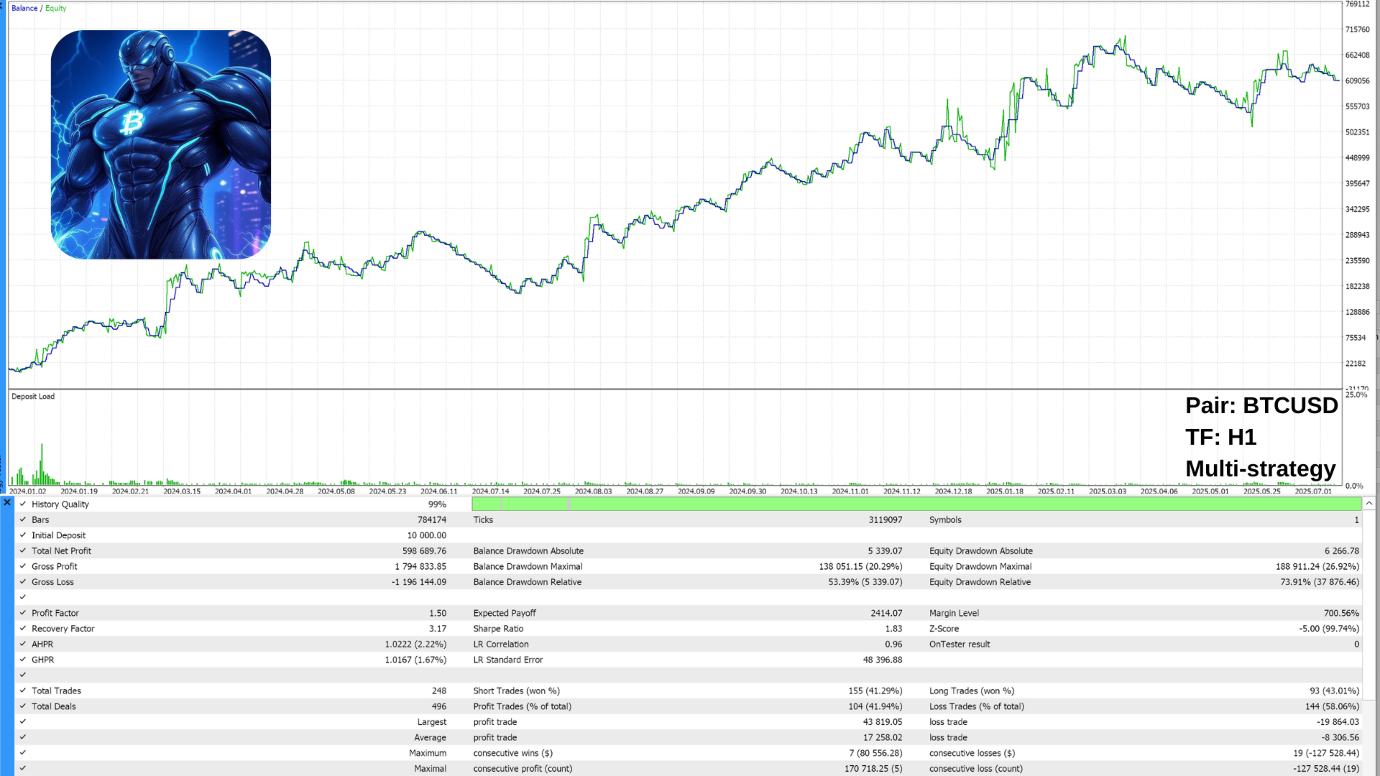1380x776 pixels.
Task: Click the Bitcoin robot logo image
Action: point(160,144)
